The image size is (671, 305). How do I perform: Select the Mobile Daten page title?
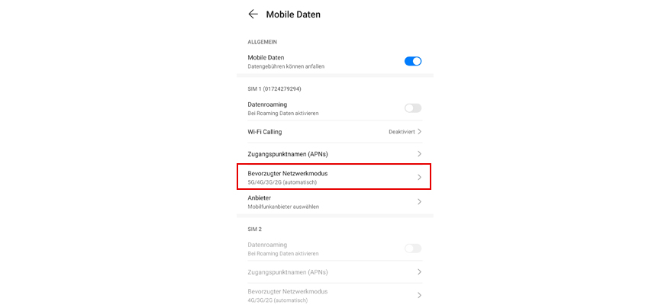pos(293,14)
